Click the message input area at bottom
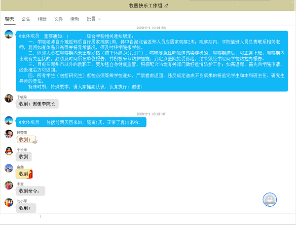296x225 pixels. click(x=148, y=220)
